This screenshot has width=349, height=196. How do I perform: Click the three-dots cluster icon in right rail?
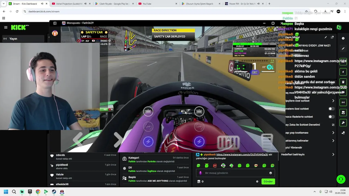[343, 133]
